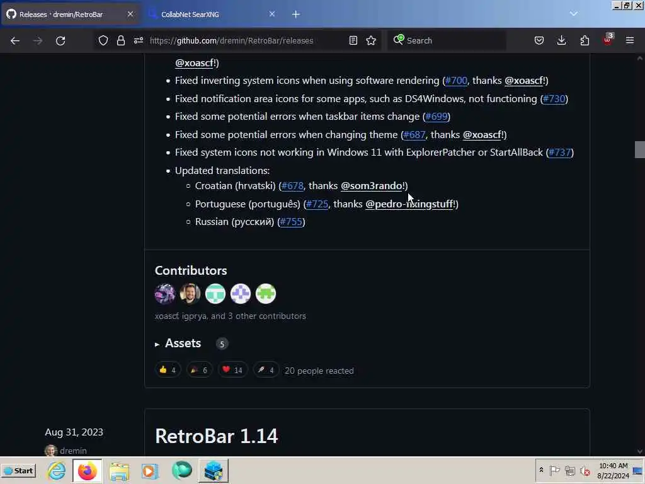The width and height of the screenshot is (645, 484).
Task: Open the blue box application taskbar icon
Action: coord(214,470)
